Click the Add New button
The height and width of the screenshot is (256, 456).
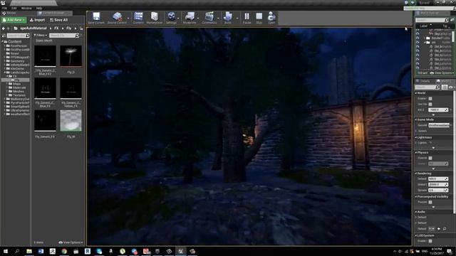pos(14,20)
